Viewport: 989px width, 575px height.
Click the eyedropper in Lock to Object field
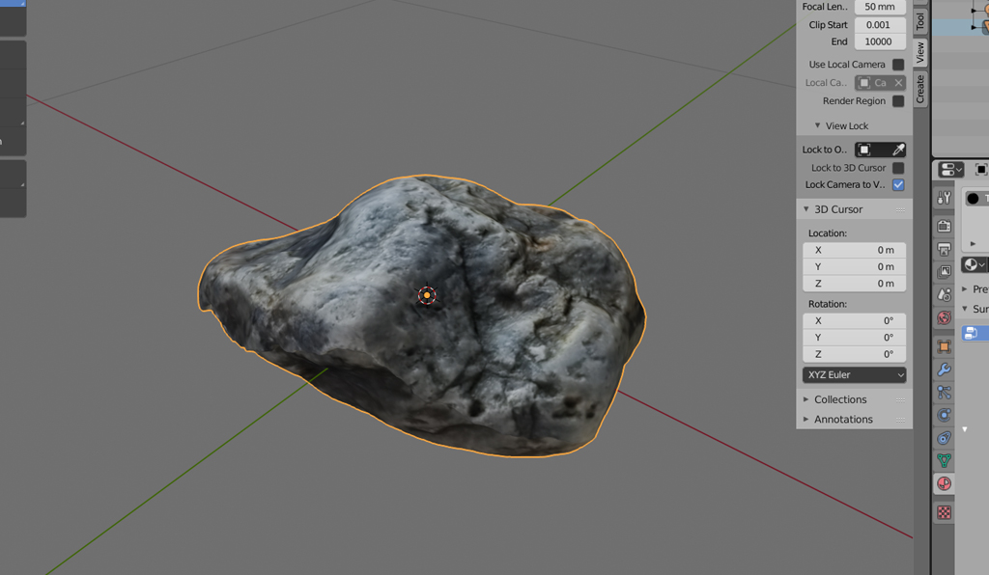click(897, 150)
